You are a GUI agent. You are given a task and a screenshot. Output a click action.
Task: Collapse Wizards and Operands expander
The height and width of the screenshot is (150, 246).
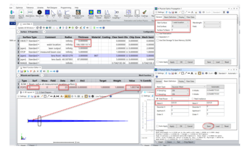(x=19, y=75)
